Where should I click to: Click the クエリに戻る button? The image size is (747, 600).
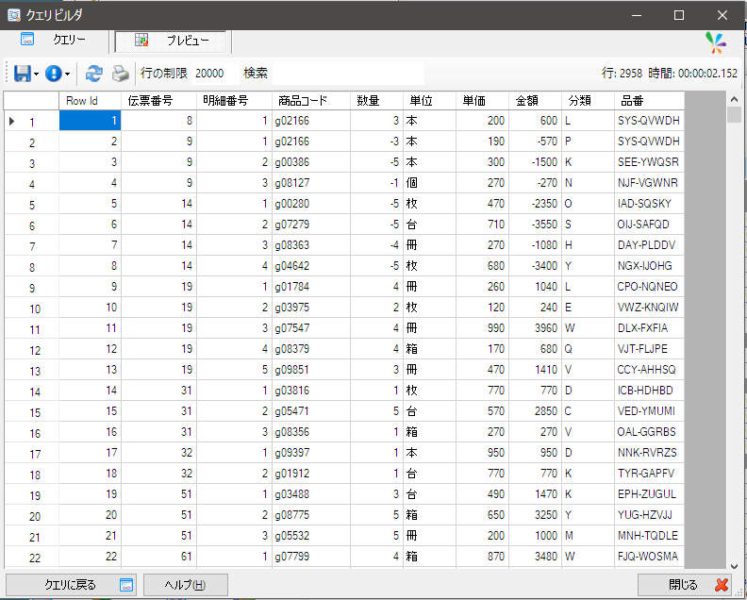pos(71,584)
